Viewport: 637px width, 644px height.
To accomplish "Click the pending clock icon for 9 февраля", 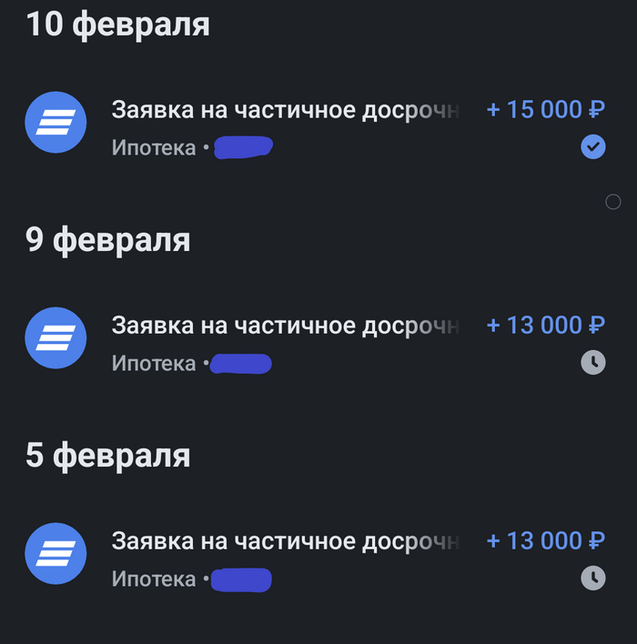I will tap(592, 362).
